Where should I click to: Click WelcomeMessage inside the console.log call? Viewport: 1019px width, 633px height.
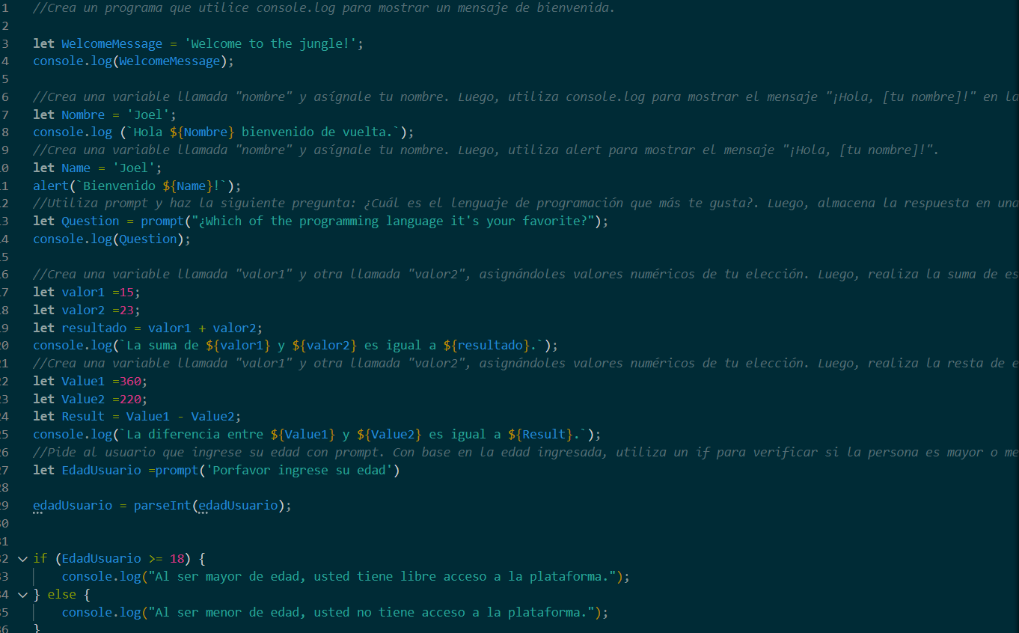tap(169, 61)
